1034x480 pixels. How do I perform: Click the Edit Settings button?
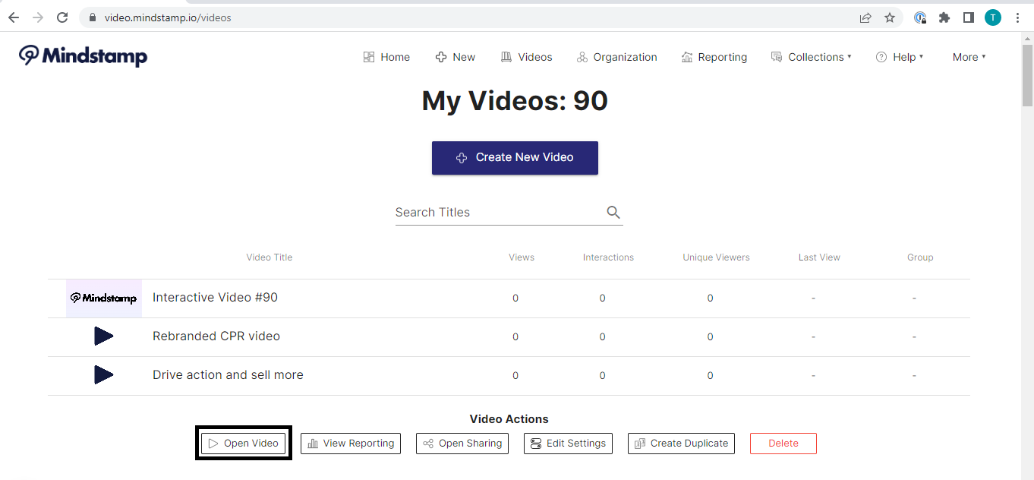568,444
